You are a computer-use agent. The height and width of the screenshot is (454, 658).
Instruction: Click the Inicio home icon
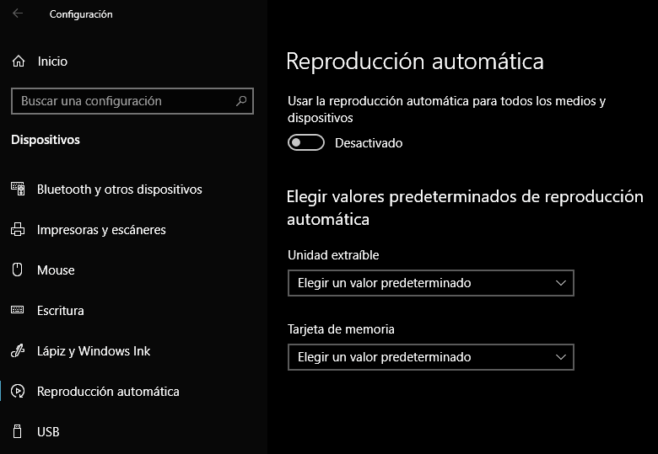[18, 61]
